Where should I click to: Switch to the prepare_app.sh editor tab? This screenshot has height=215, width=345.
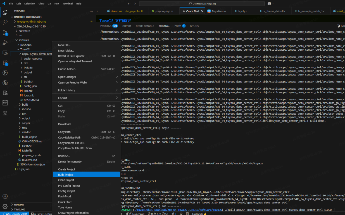164,11
